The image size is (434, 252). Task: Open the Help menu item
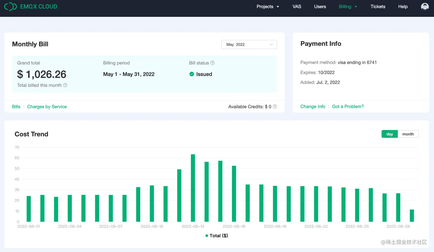403,7
